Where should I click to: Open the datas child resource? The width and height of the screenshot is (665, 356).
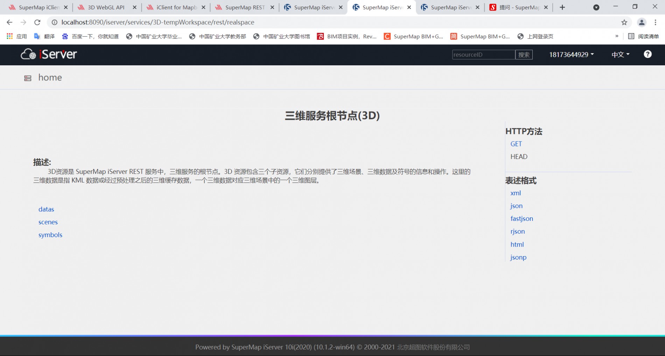[46, 209]
